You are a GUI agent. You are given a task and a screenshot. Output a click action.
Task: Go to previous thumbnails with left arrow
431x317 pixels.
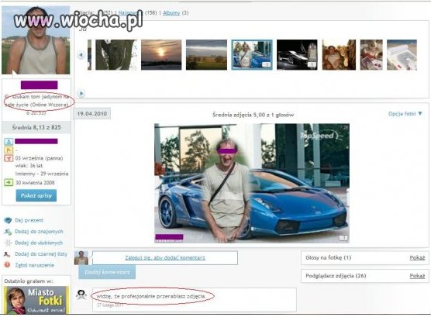pyautogui.click(x=81, y=55)
